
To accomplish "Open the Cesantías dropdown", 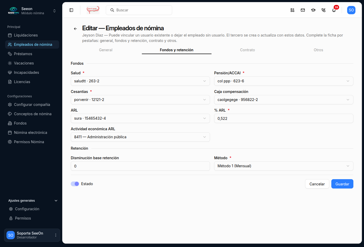I will 140,100.
